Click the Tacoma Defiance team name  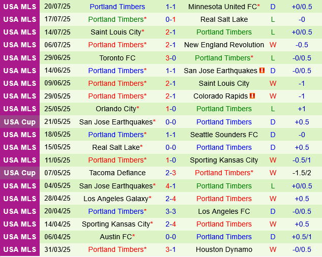click(116, 173)
